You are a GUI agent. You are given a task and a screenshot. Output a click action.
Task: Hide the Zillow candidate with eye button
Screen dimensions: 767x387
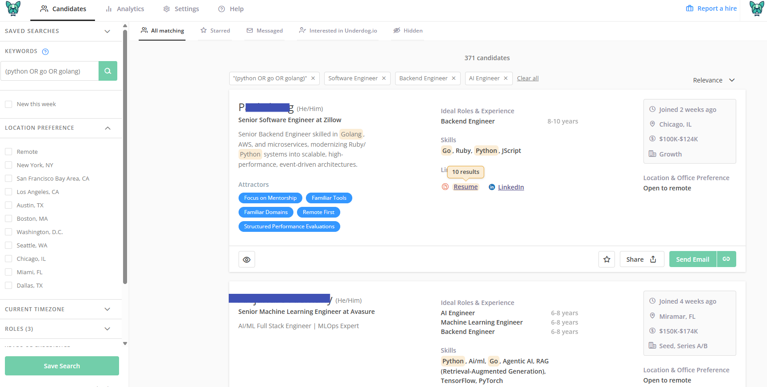[x=247, y=259]
